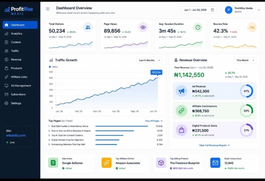Viewport: 265px width, 181px height.
Task: Click the Total Visitors people icon
Action: coord(88,27)
